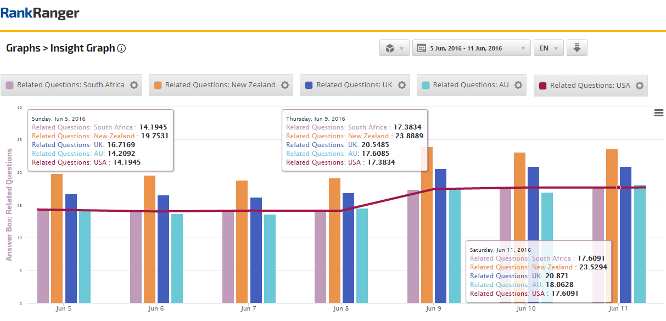The width and height of the screenshot is (666, 321).
Task: Click the crimson USA legend color swatch
Action: click(542, 86)
